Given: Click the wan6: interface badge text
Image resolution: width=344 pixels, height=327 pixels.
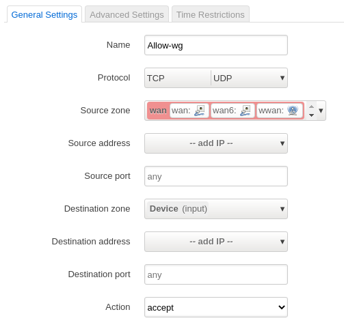Looking at the screenshot, I should pyautogui.click(x=224, y=111).
